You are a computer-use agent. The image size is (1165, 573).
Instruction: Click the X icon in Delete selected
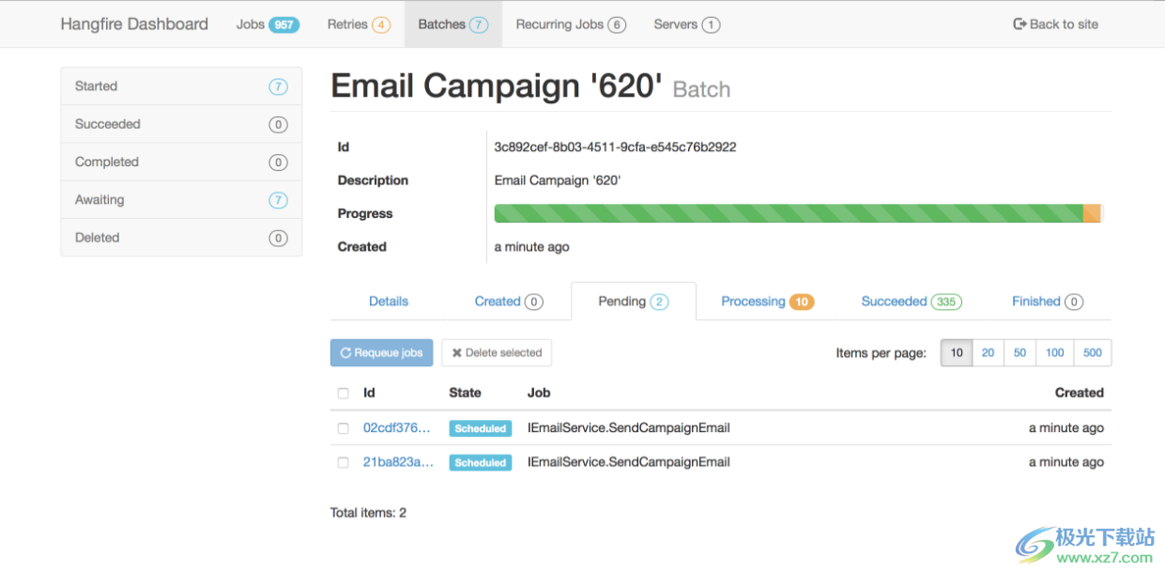457,353
